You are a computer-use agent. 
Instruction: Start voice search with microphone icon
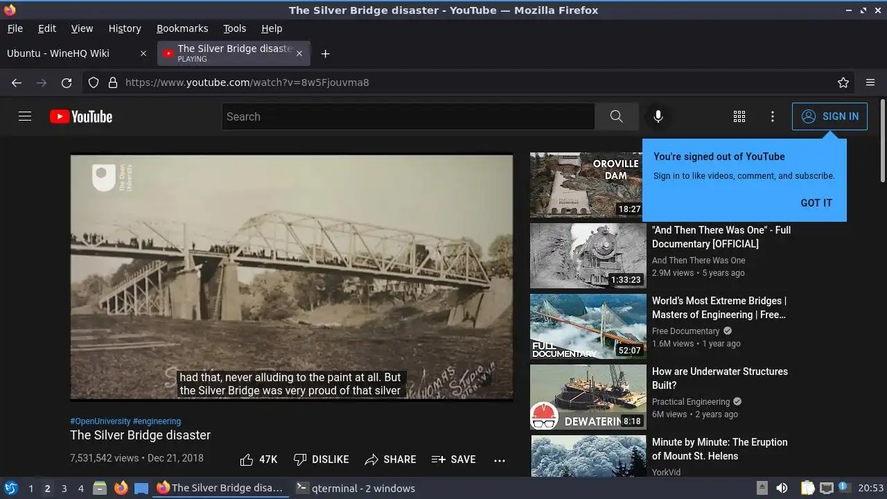coord(658,116)
